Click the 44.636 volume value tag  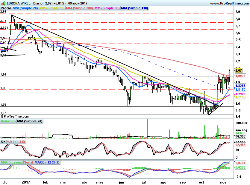pos(240,133)
